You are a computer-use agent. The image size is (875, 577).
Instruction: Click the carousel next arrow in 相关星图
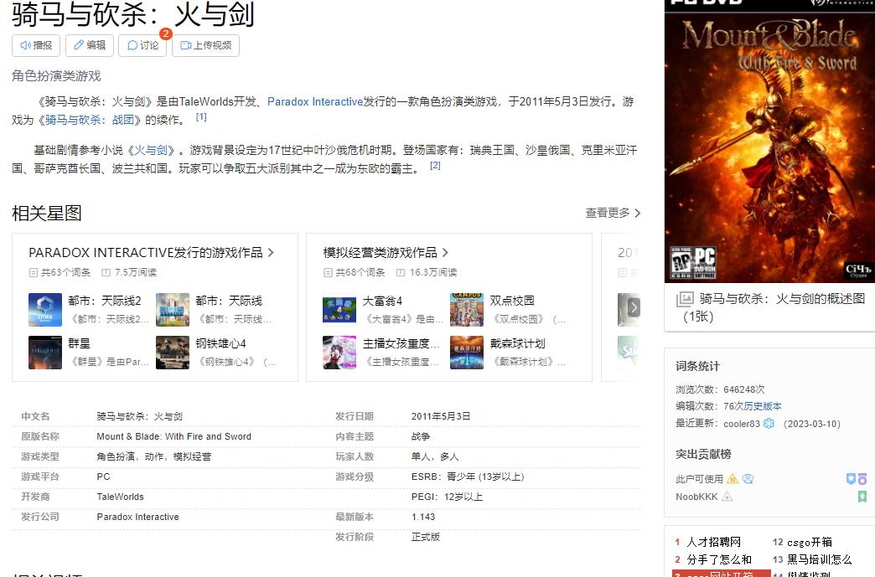pos(634,307)
